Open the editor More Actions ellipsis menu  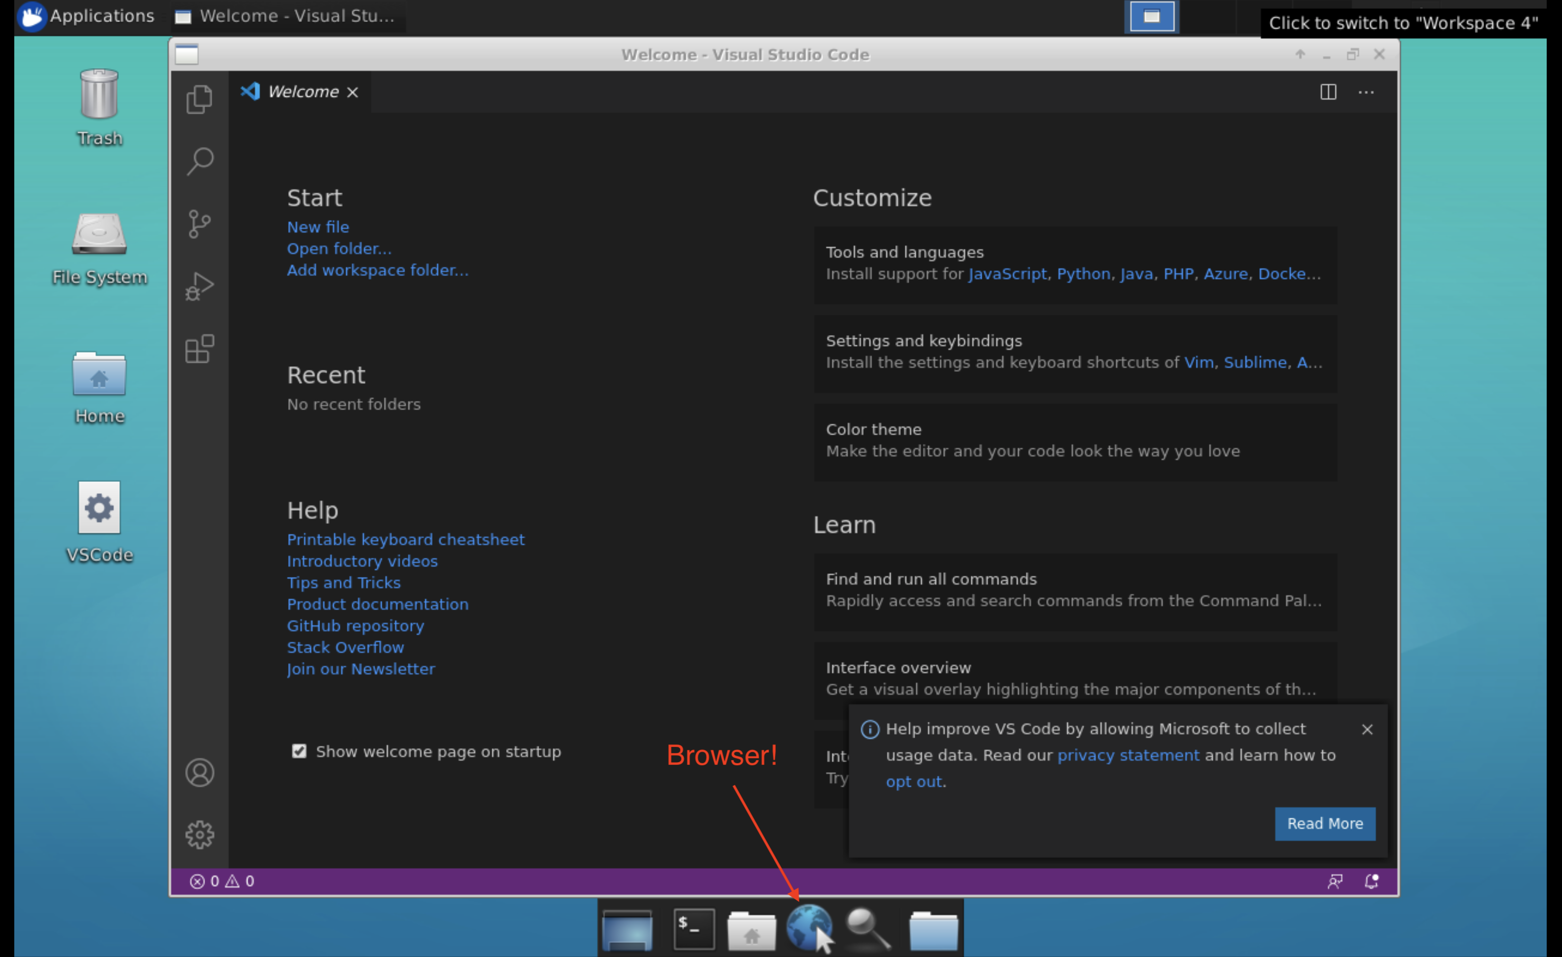pyautogui.click(x=1366, y=92)
